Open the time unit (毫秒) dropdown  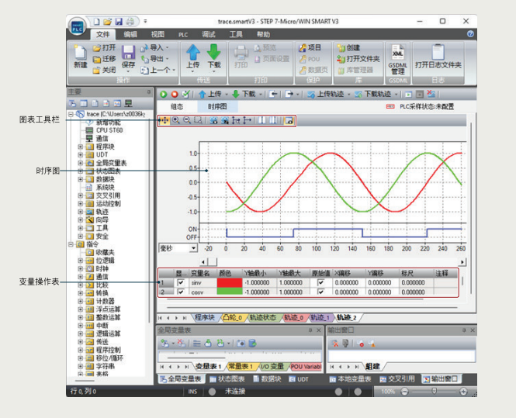tap(193, 248)
